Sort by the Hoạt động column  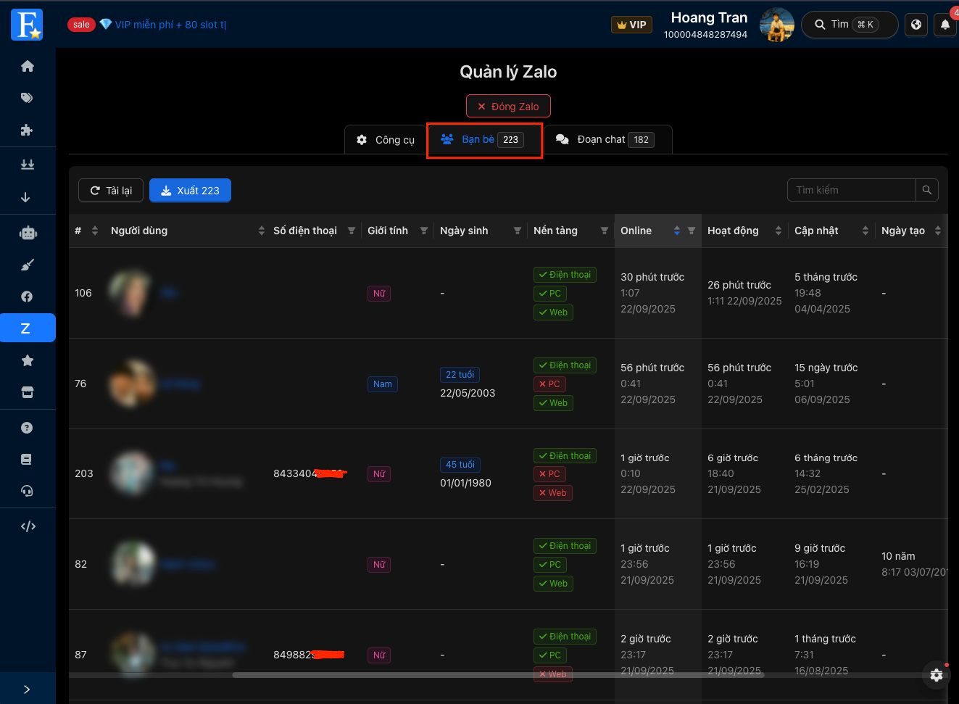point(779,231)
